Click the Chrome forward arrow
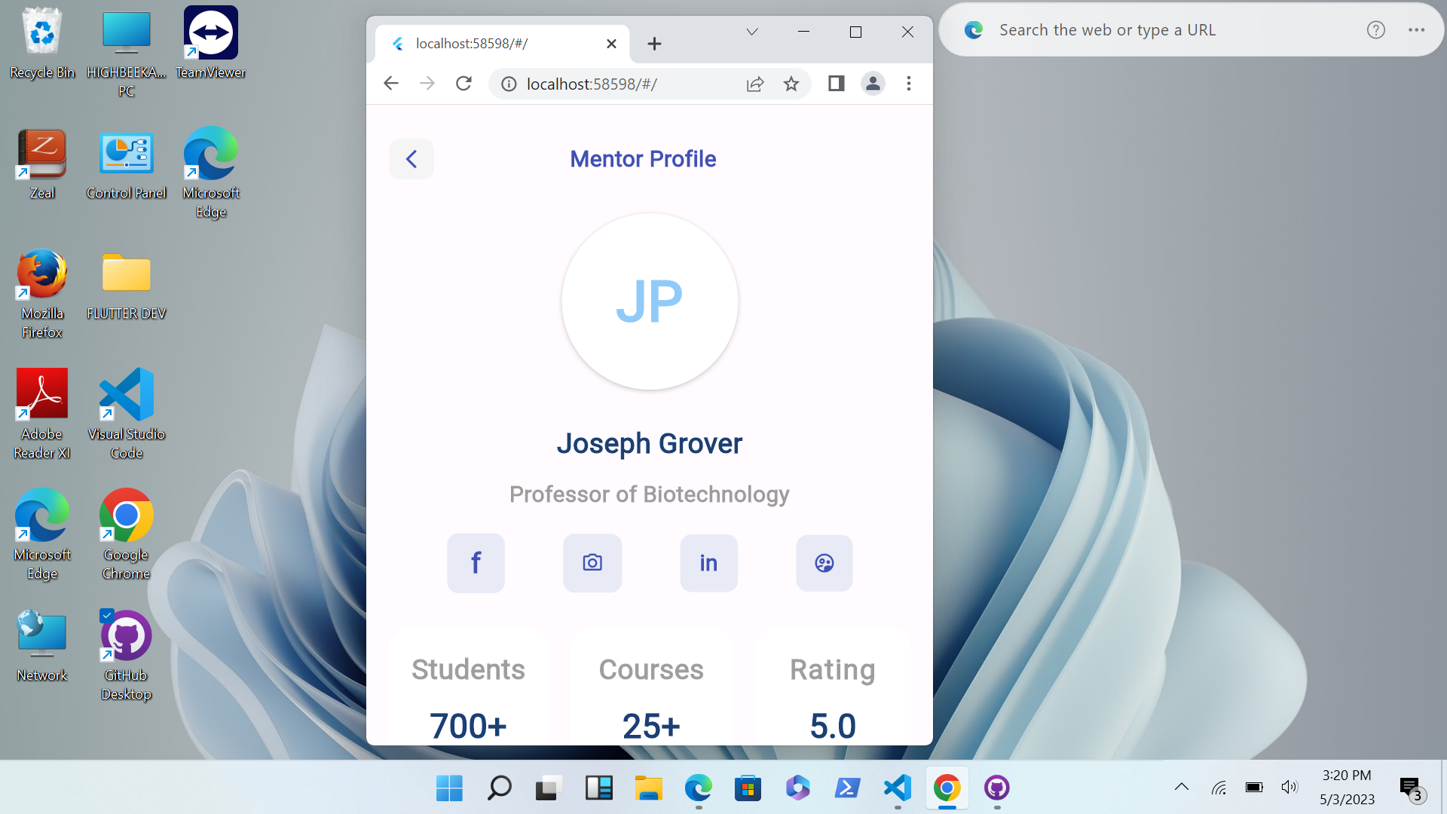The image size is (1447, 814). point(427,84)
